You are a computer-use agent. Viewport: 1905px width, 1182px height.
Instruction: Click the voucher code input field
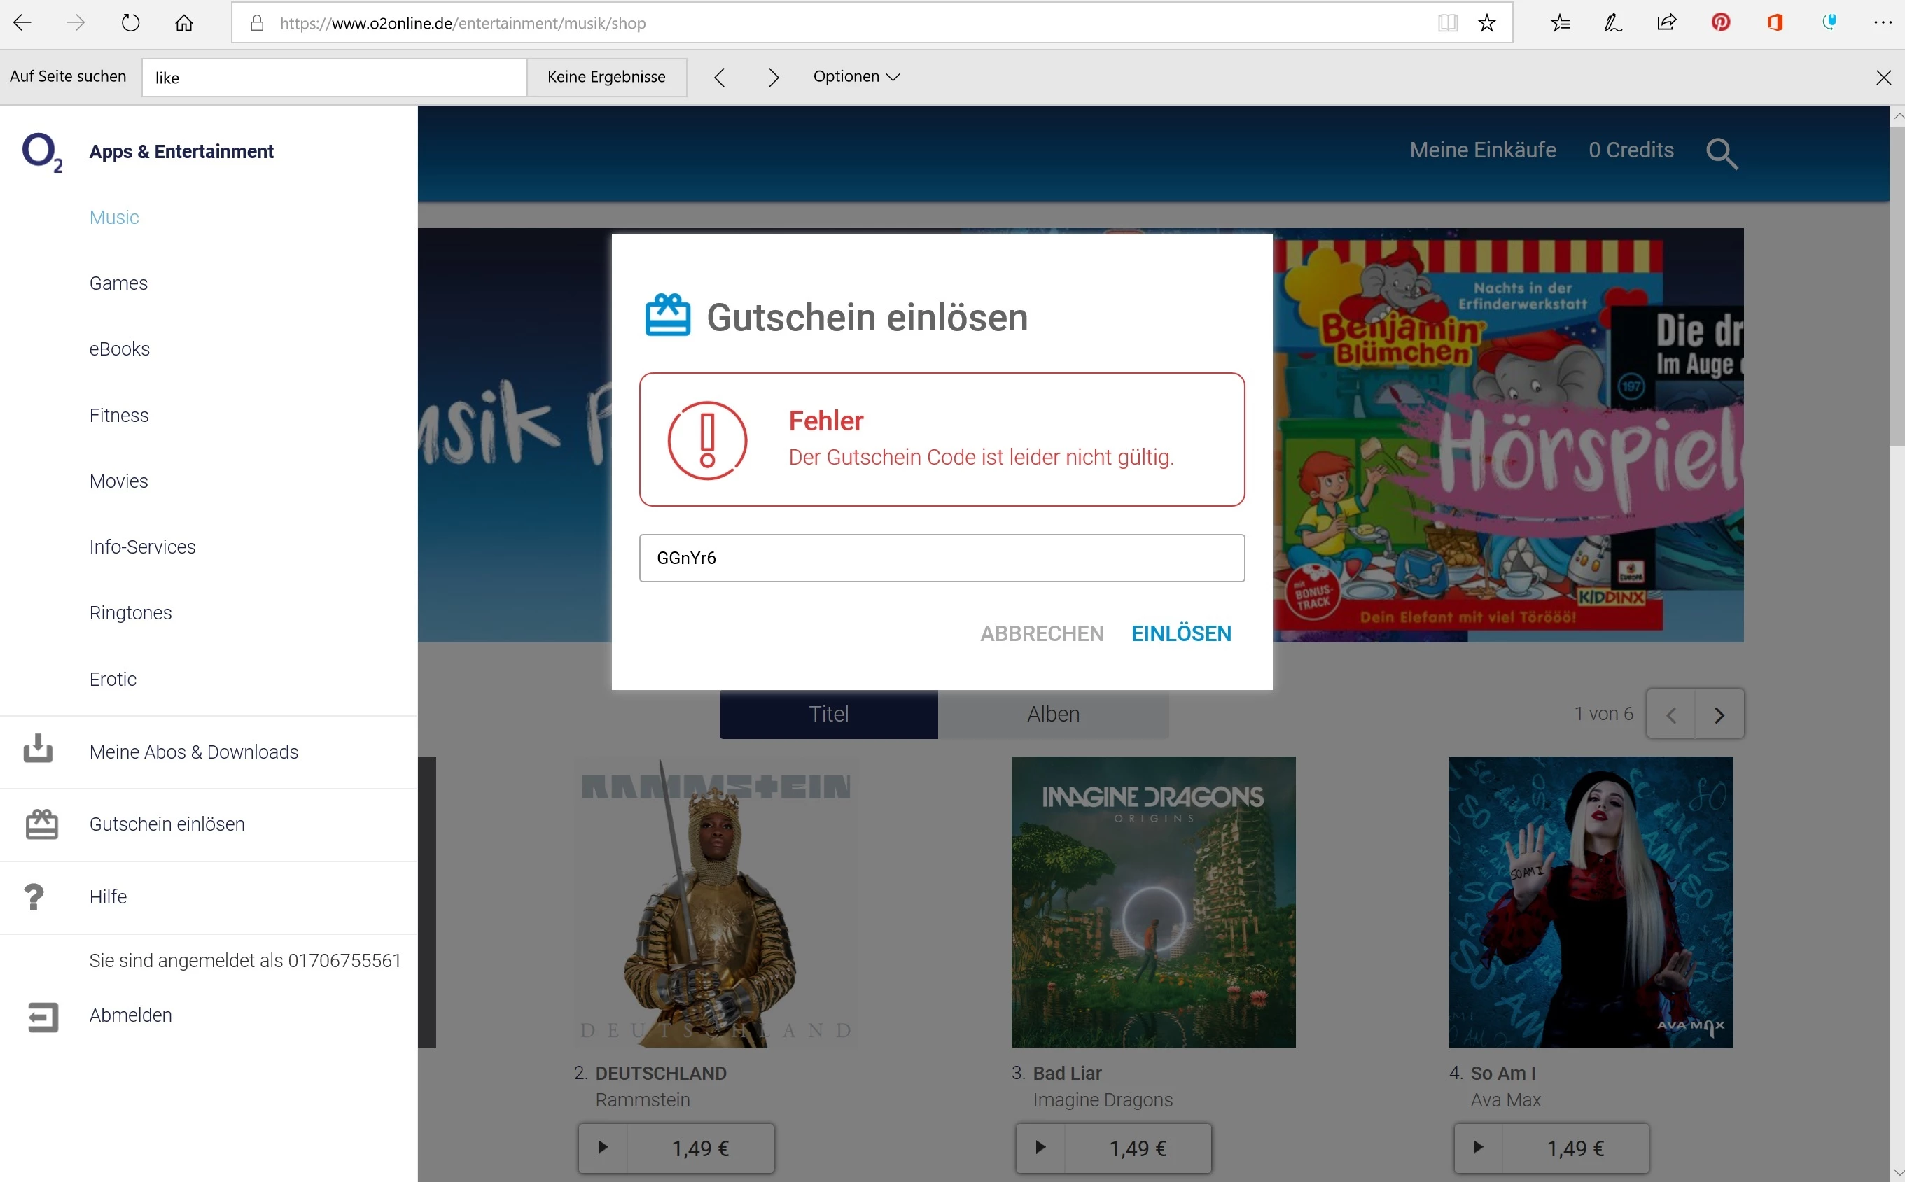pos(942,558)
